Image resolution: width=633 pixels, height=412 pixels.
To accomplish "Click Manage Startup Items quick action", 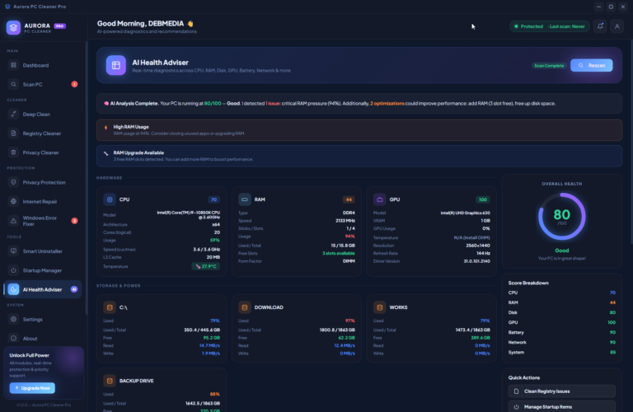I will click(562, 406).
